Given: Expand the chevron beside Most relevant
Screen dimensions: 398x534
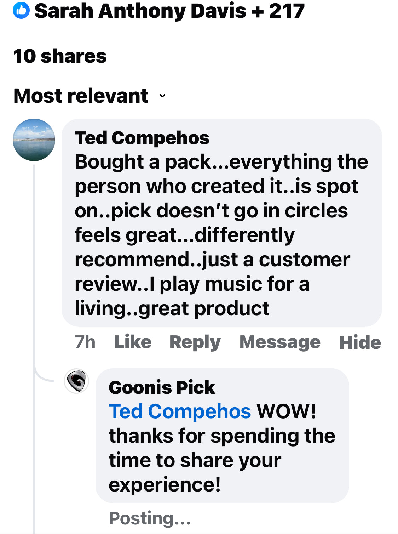Looking at the screenshot, I should (162, 96).
